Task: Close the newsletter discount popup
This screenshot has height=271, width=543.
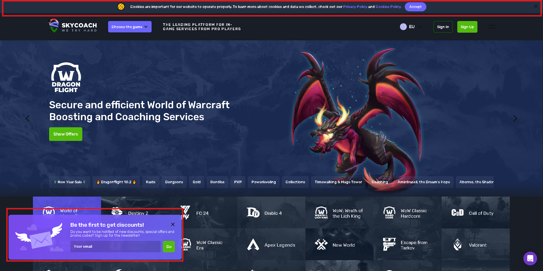Action: click(173, 224)
